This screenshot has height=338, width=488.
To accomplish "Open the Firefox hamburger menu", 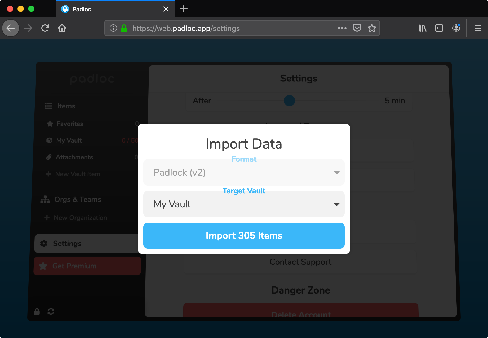I will [x=478, y=28].
